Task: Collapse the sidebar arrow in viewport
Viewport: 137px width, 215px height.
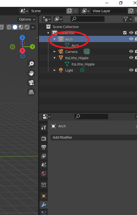Action: 37,38
